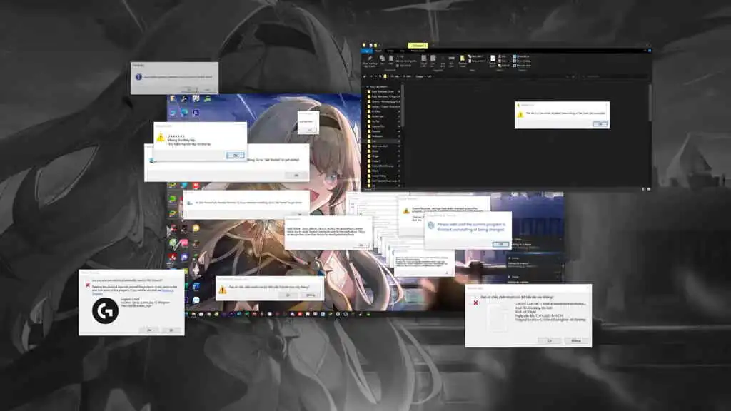Viewport: 731px width, 411px height.
Task: Open the File tab in File Explorer
Action: click(367, 51)
